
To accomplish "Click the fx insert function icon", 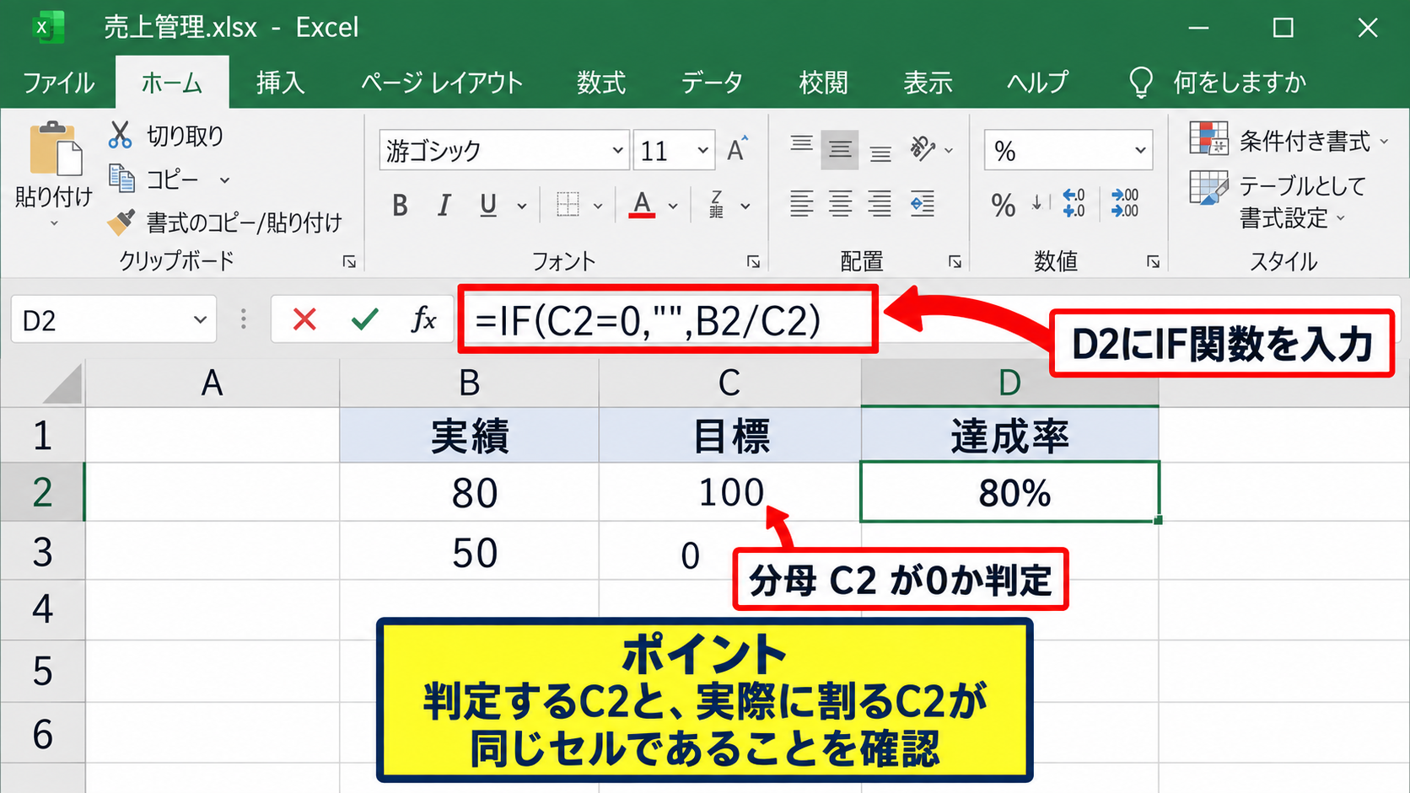I will pos(423,319).
